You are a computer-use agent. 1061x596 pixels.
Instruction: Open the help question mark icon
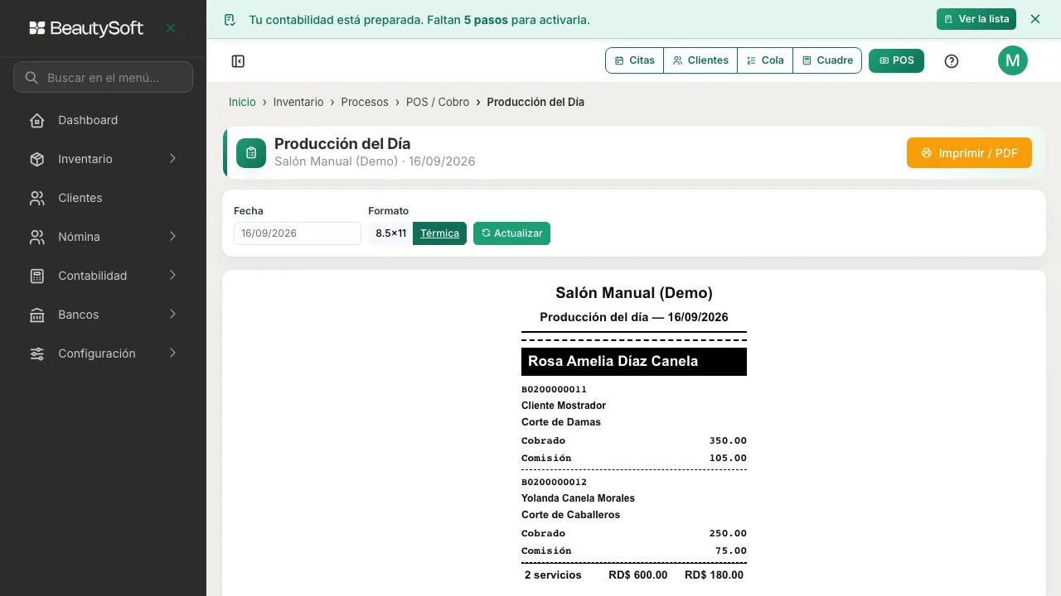pyautogui.click(x=952, y=60)
